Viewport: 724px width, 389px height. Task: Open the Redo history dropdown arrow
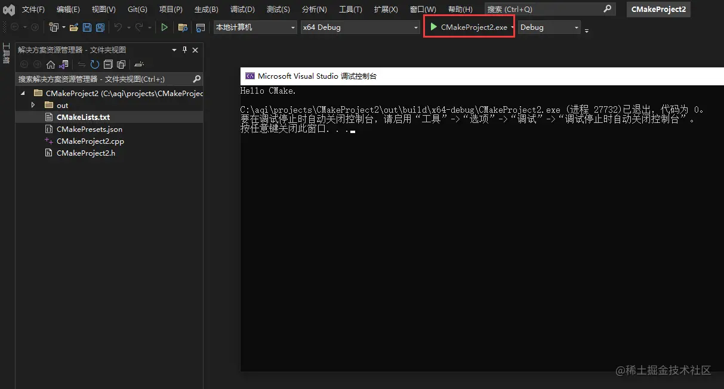149,27
